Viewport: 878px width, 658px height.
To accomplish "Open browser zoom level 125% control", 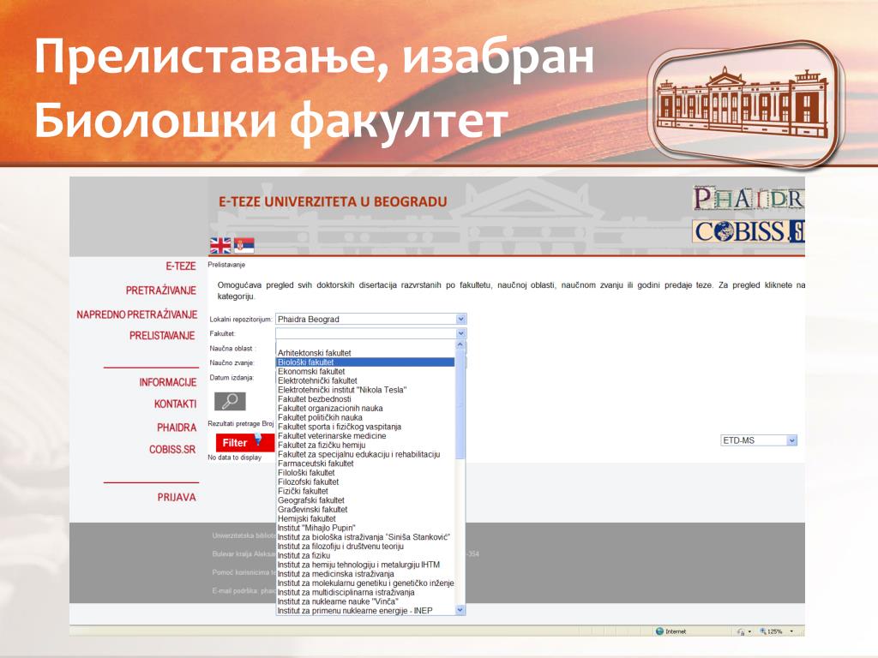I will click(777, 631).
